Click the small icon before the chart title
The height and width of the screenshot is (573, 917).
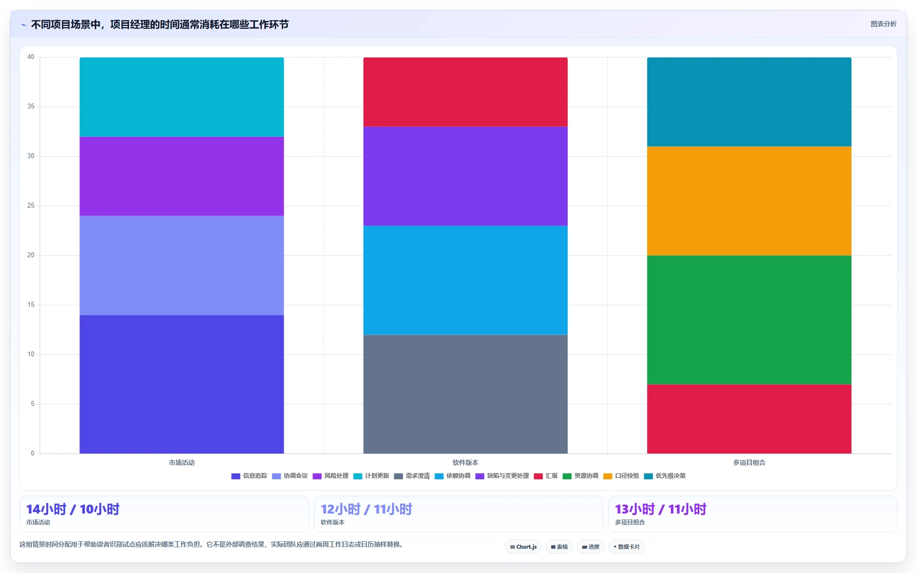pyautogui.click(x=23, y=25)
